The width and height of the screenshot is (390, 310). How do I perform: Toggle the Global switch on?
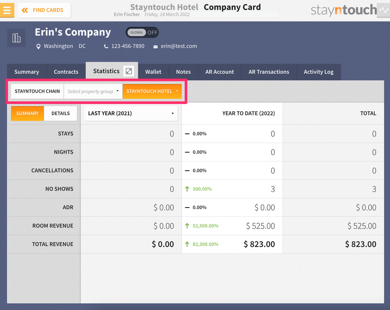[142, 33]
